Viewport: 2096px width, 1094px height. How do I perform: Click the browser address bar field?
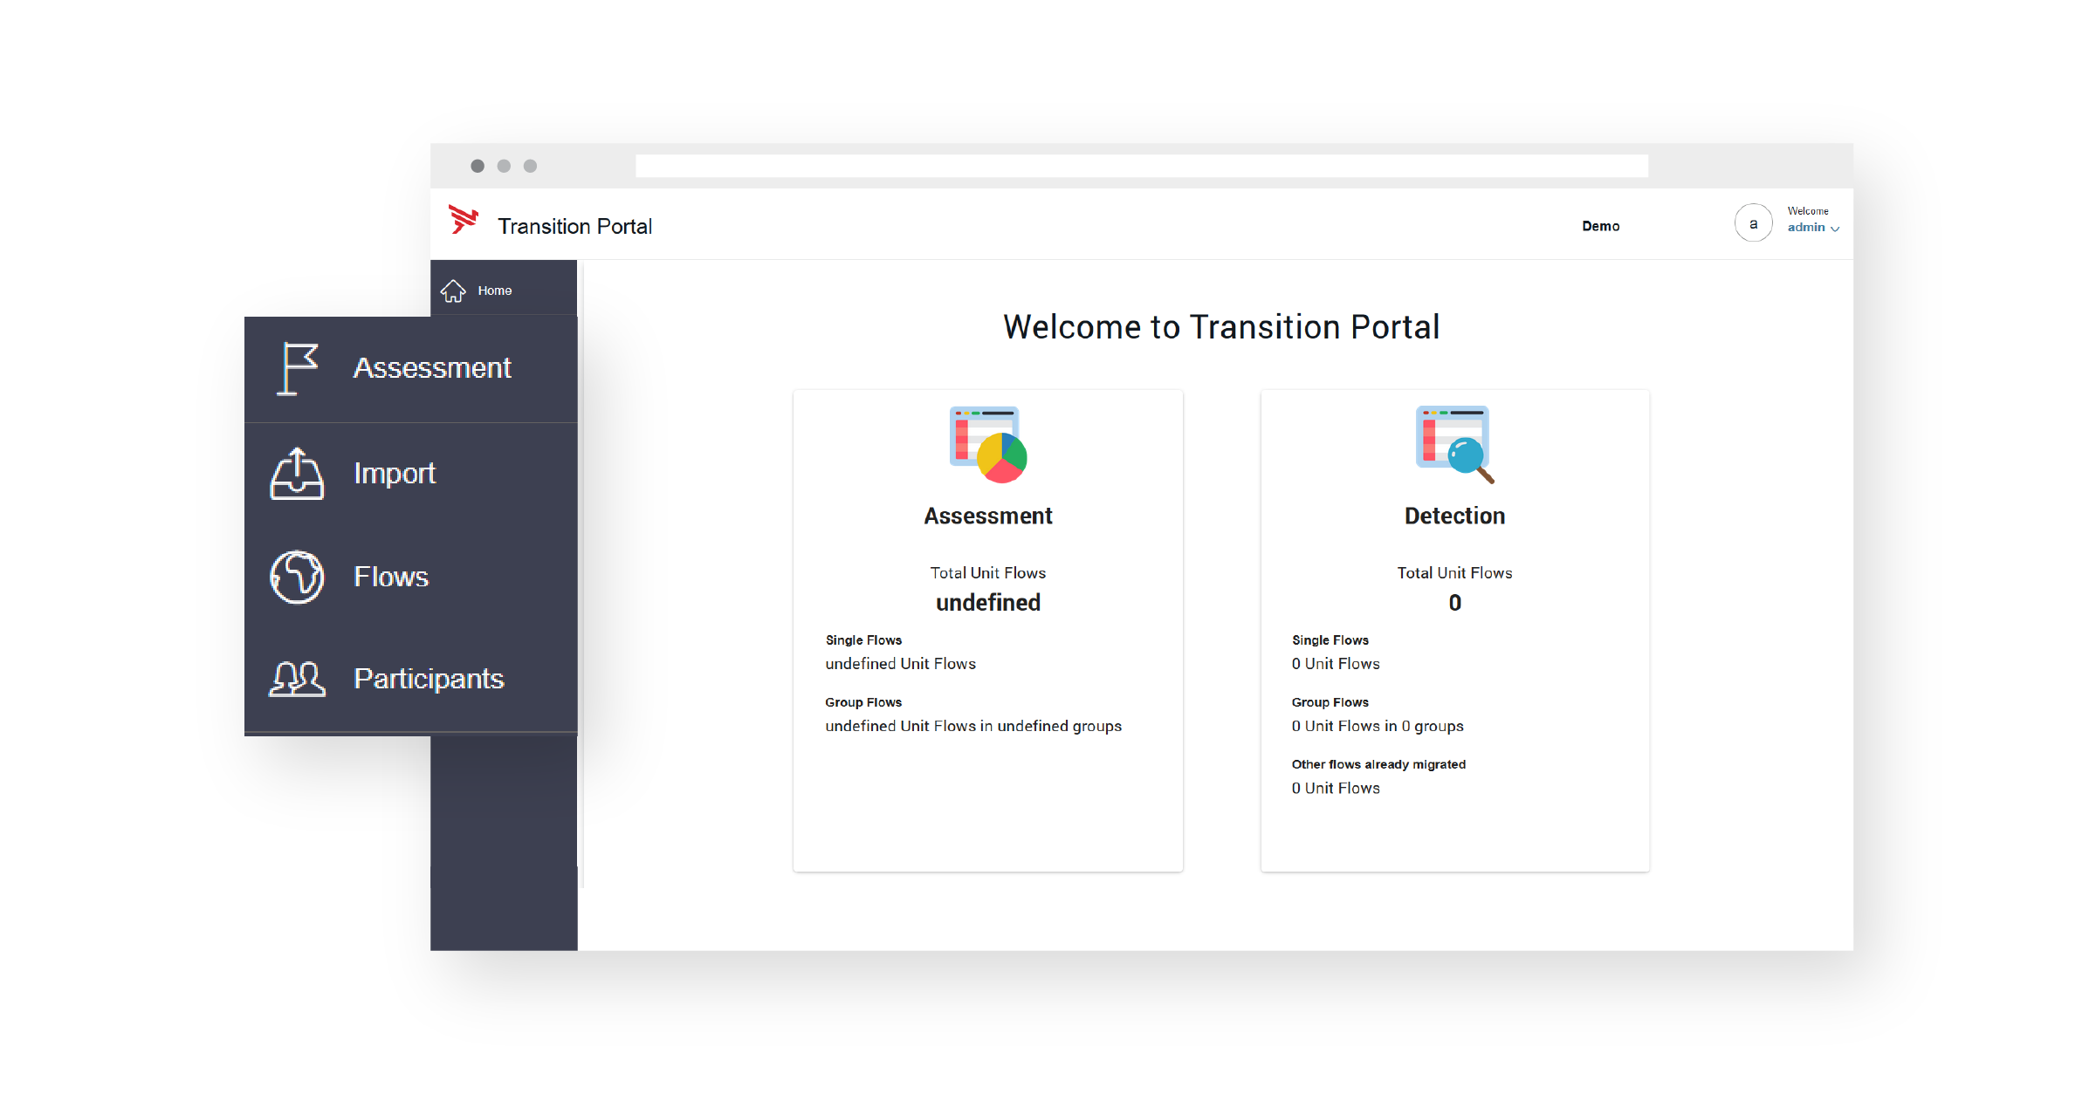pos(1142,166)
